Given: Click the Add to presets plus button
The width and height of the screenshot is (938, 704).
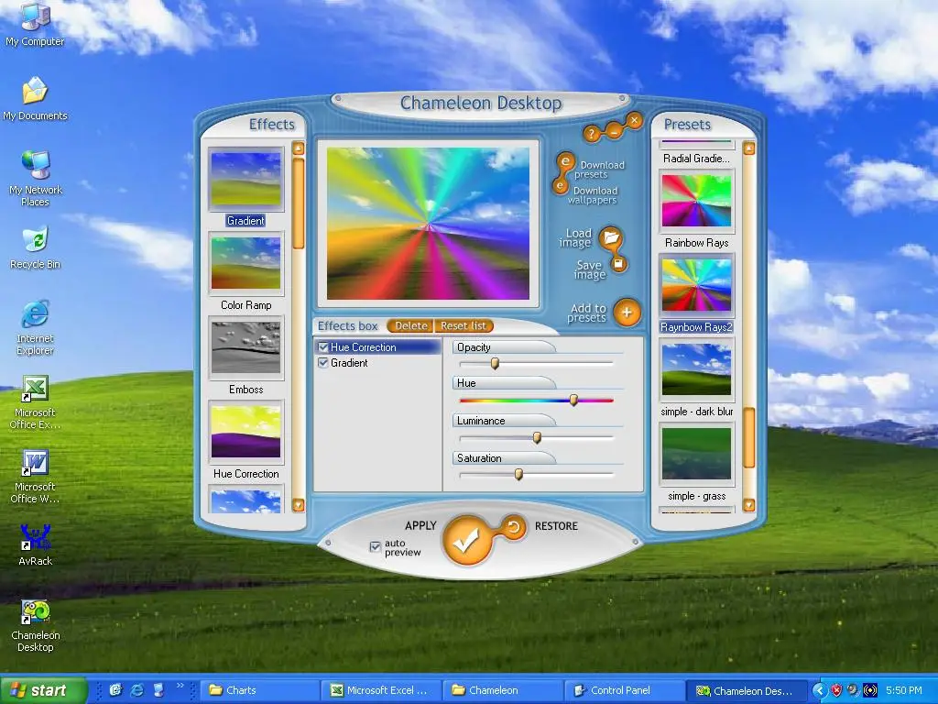Looking at the screenshot, I should coord(627,312).
